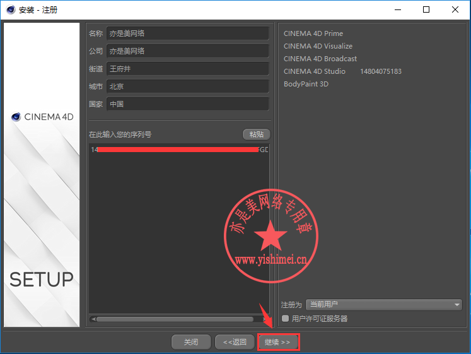
Task: Close the 安装 - 注册 window
Action: 455,9
